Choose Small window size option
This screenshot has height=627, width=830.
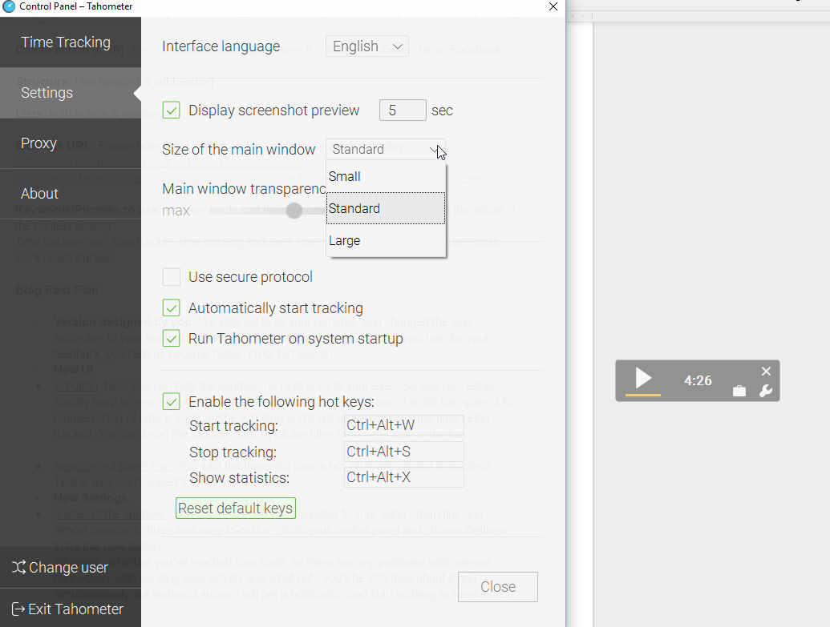pyautogui.click(x=386, y=177)
